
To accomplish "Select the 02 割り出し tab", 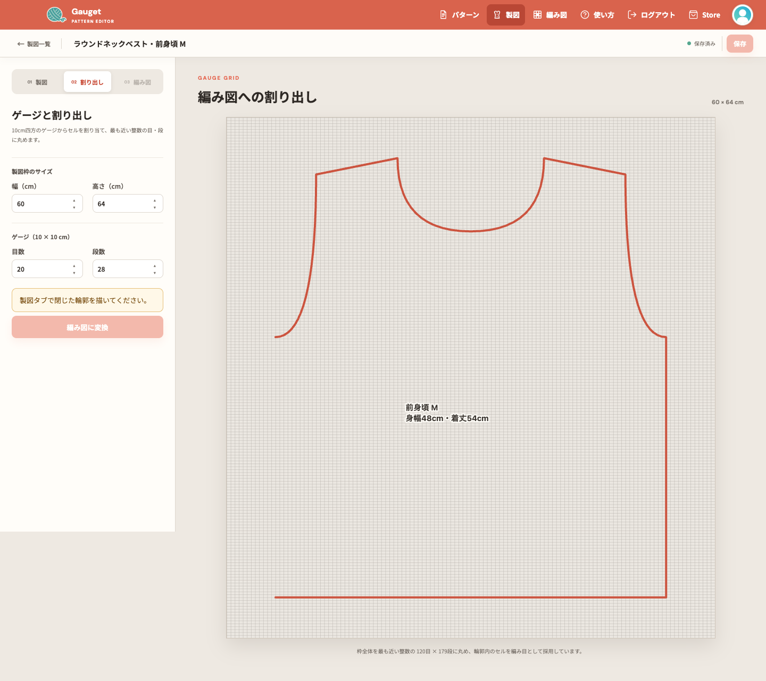I will tap(87, 82).
